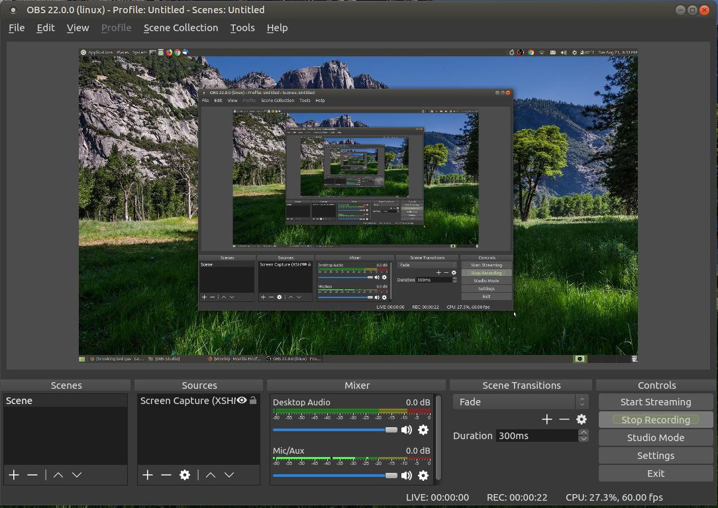Mute Desktop Audio with the speaker icon
The height and width of the screenshot is (508, 718).
point(406,430)
